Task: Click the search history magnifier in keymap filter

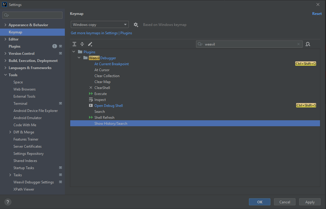Action: click(x=200, y=44)
